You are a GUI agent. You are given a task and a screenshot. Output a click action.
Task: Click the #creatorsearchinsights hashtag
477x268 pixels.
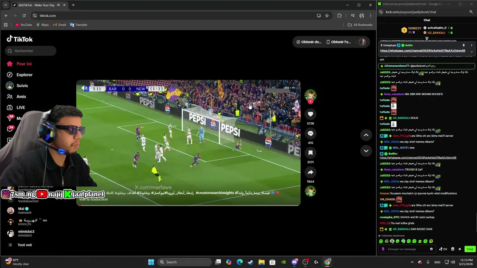coord(215,193)
